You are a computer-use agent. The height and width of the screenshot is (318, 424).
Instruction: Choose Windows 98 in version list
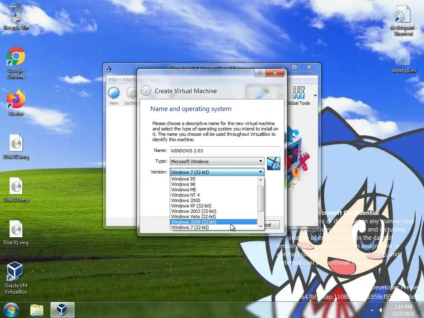(x=214, y=184)
